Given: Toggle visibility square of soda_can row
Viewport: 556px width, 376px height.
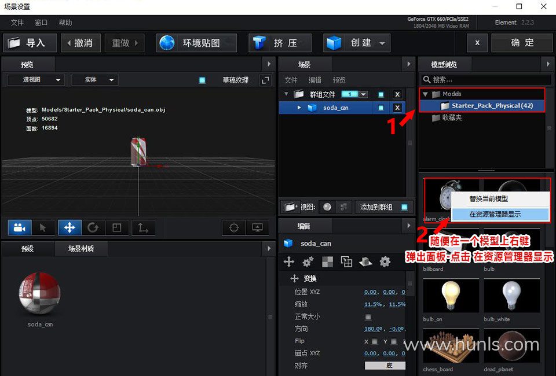Looking at the screenshot, I should (381, 108).
